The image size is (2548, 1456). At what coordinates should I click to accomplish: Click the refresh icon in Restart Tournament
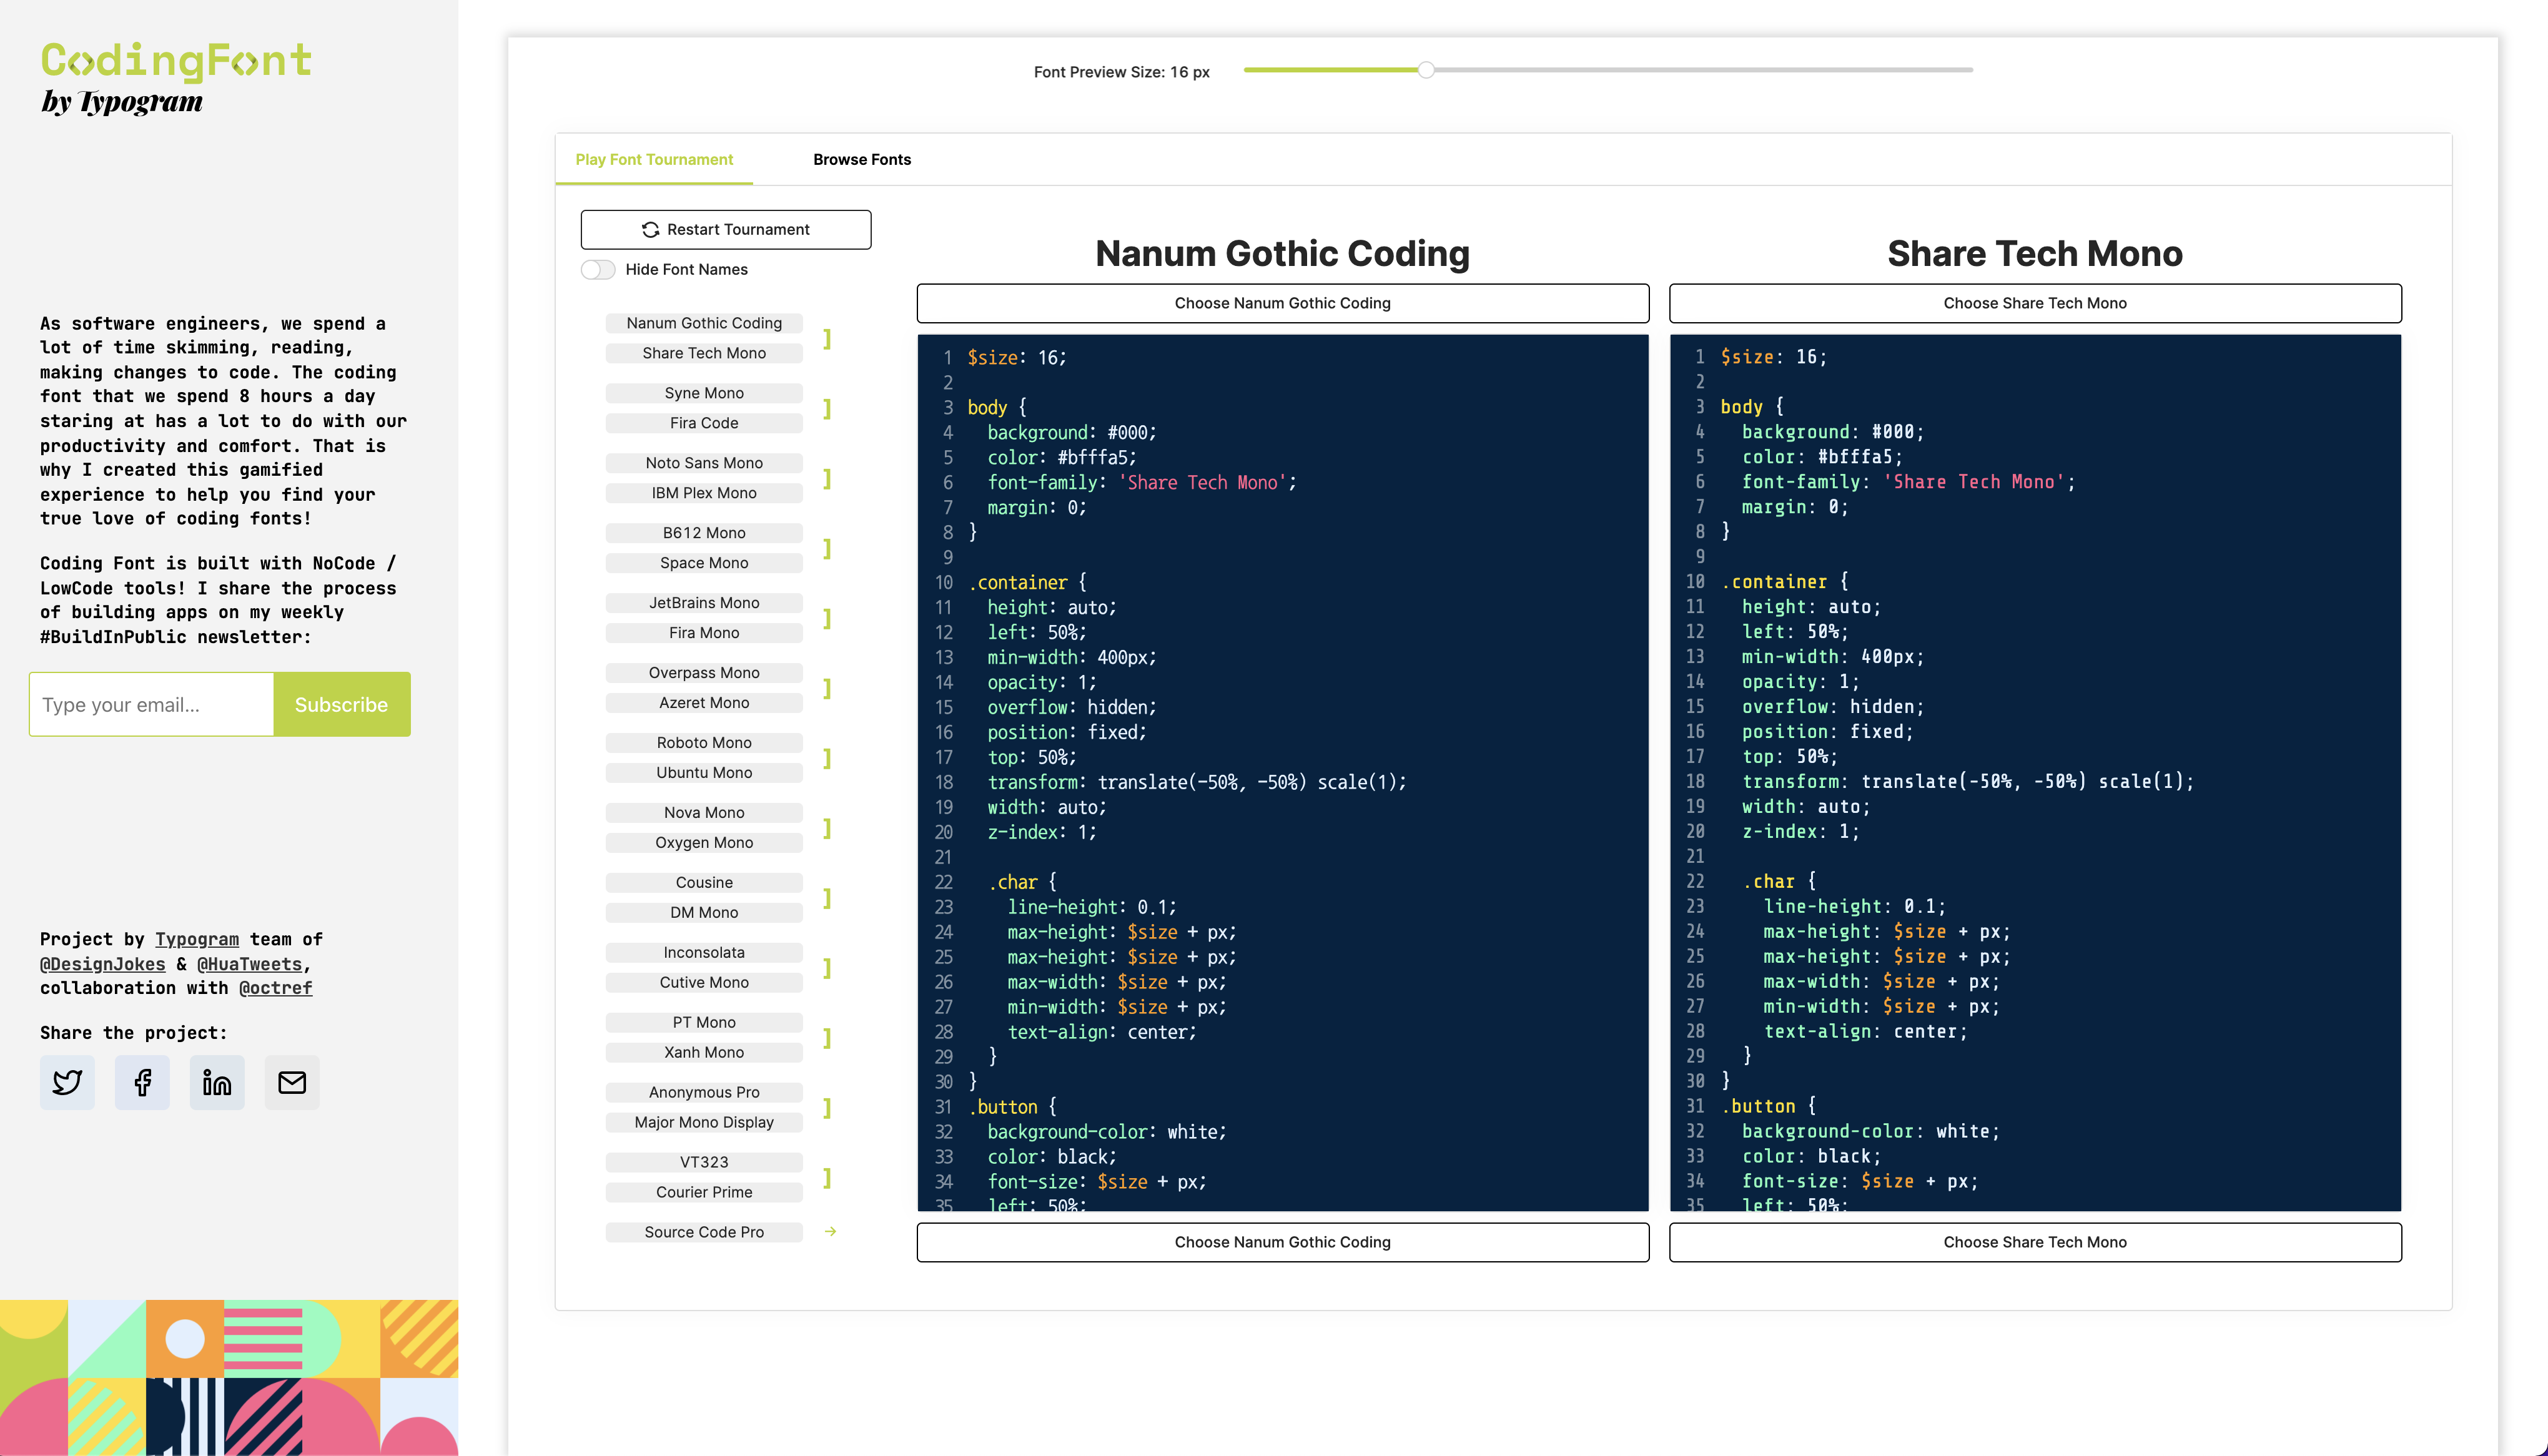pos(650,230)
